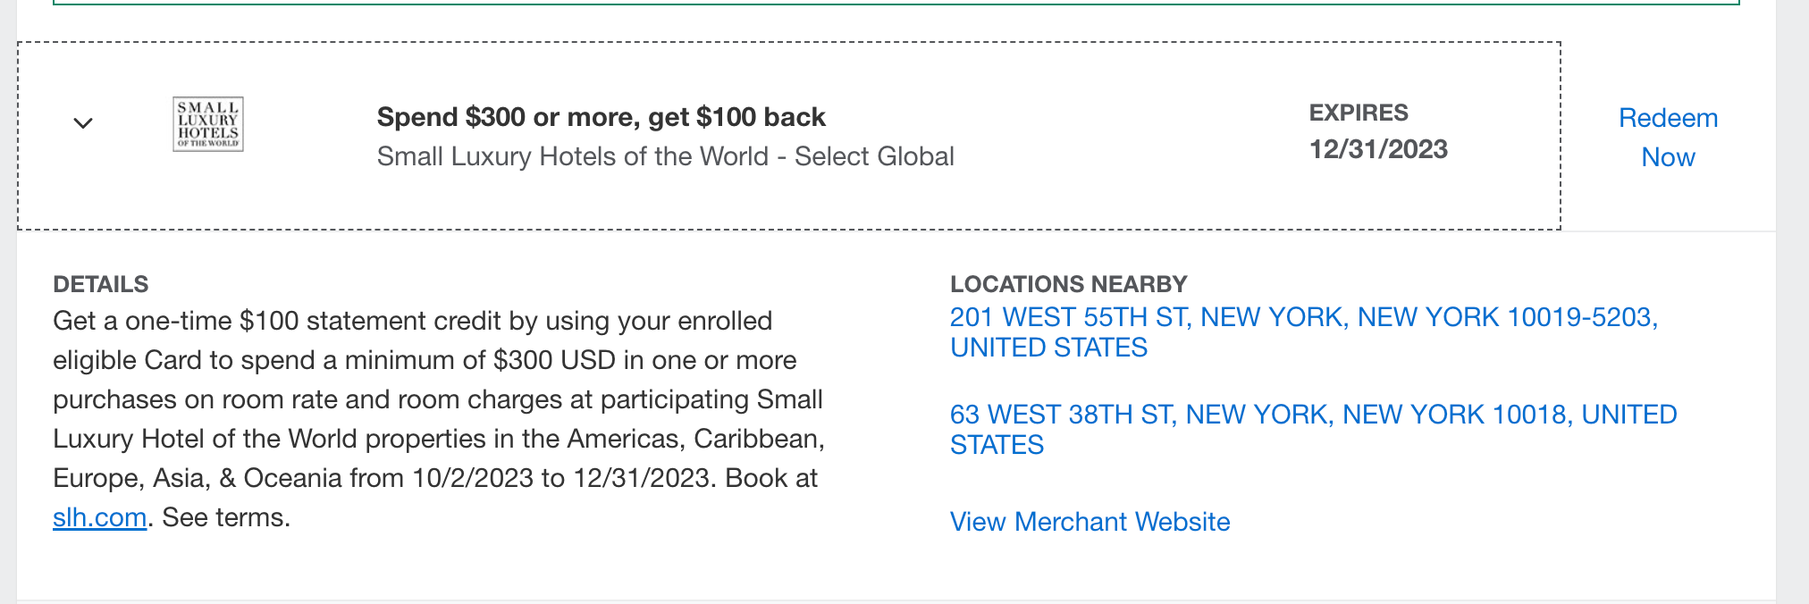The width and height of the screenshot is (1809, 604).
Task: Click the Spend $300 offer headline
Action: (601, 116)
